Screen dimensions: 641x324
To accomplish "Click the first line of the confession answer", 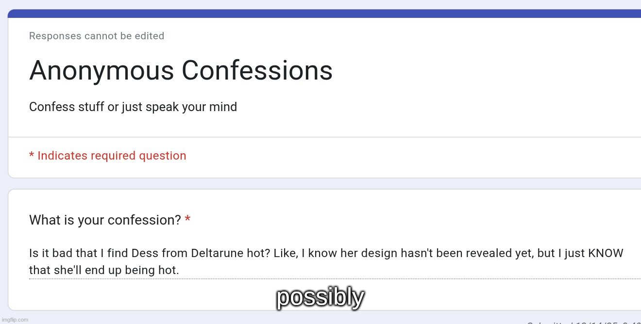I will click(326, 253).
